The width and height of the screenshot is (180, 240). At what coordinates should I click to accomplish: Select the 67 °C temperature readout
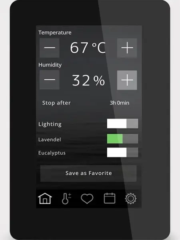88,48
